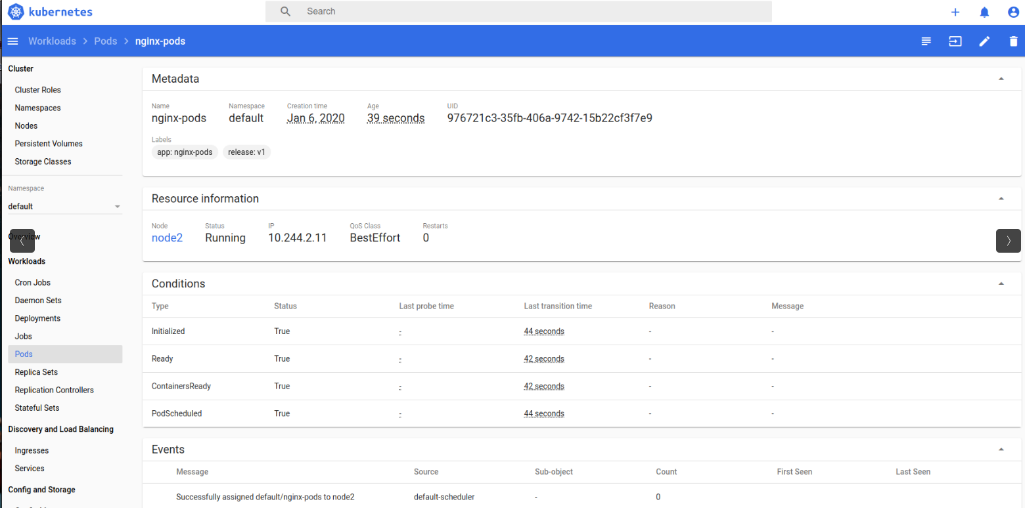The height and width of the screenshot is (508, 1025).
Task: Click the left arrow overlay button
Action: click(x=22, y=241)
